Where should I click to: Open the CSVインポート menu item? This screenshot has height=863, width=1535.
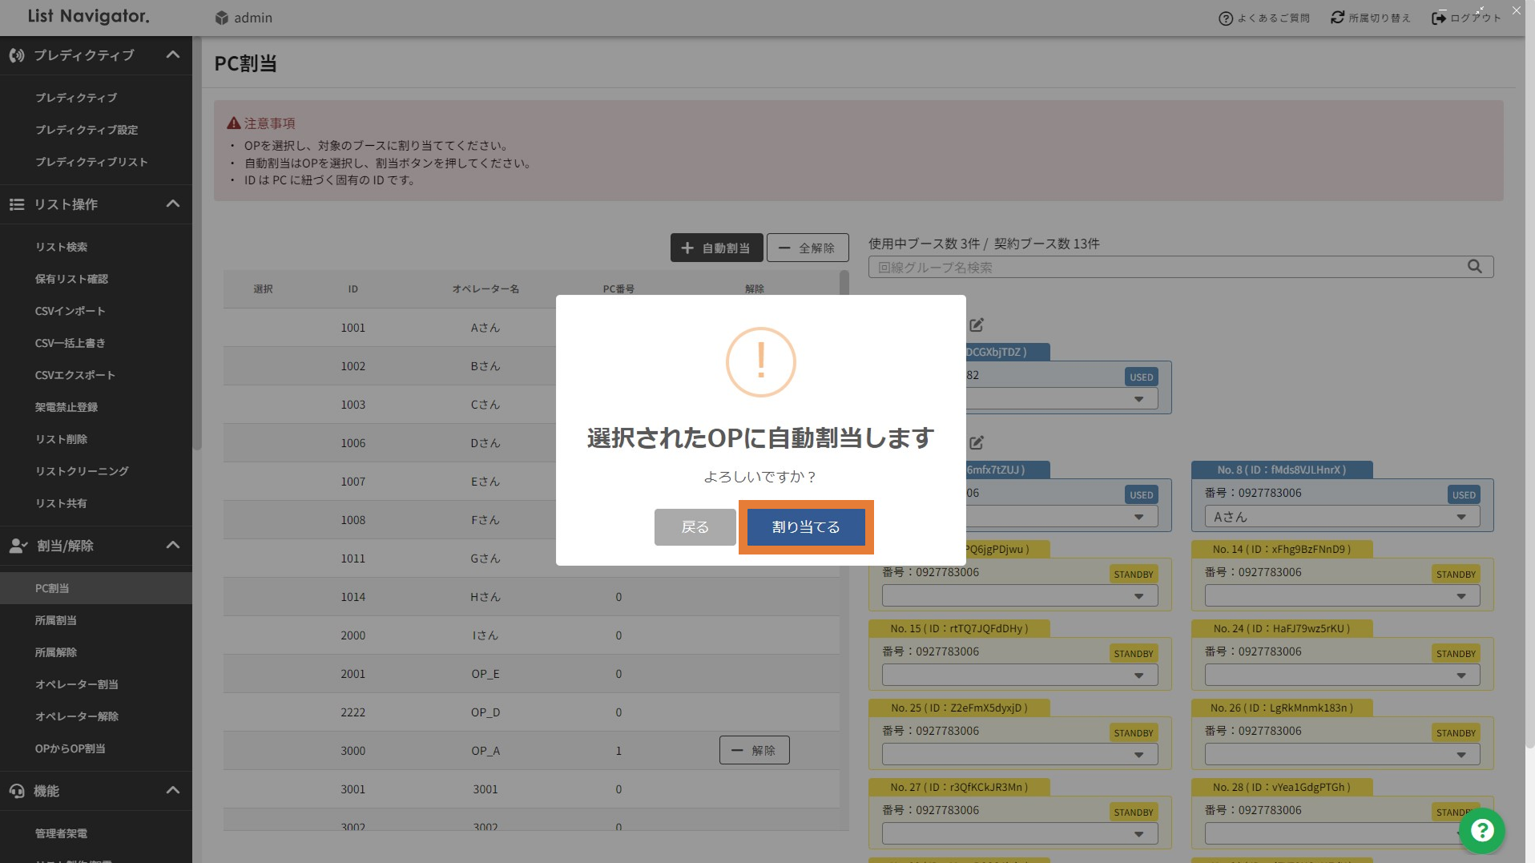[x=70, y=311]
